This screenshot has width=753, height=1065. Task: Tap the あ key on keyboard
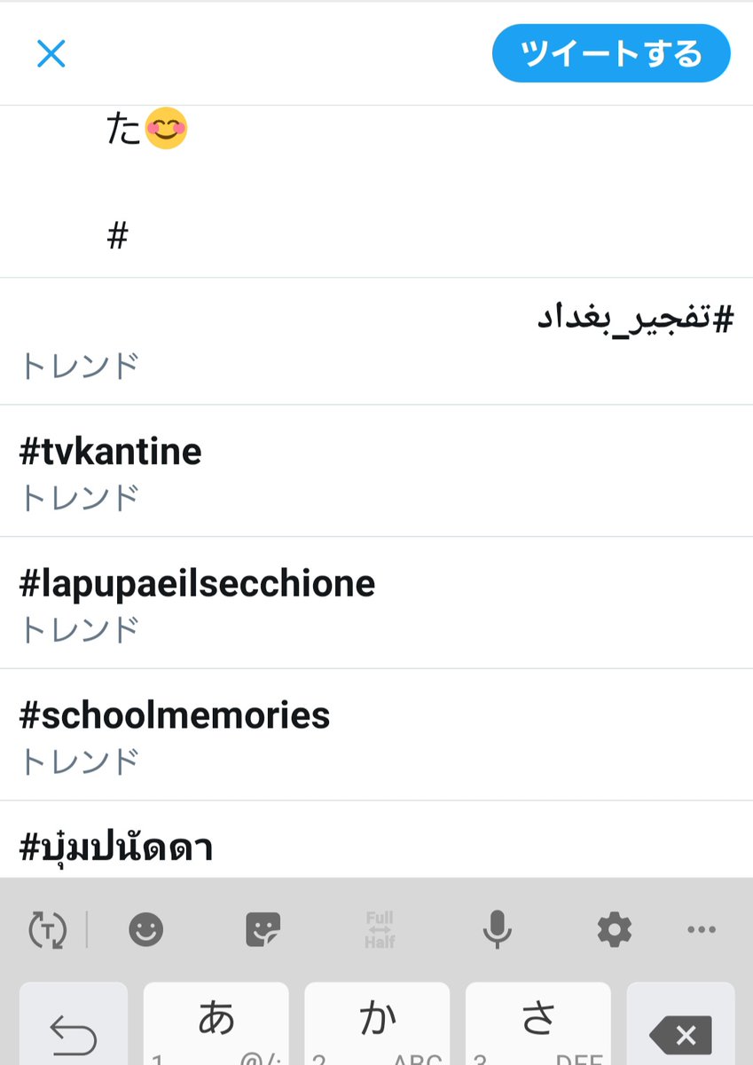pos(216,1023)
